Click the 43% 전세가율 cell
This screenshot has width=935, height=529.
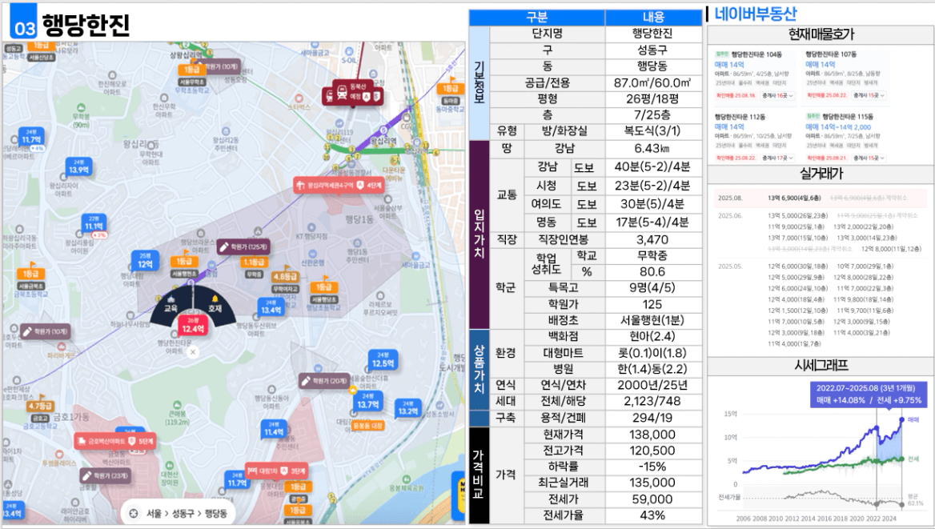(652, 515)
